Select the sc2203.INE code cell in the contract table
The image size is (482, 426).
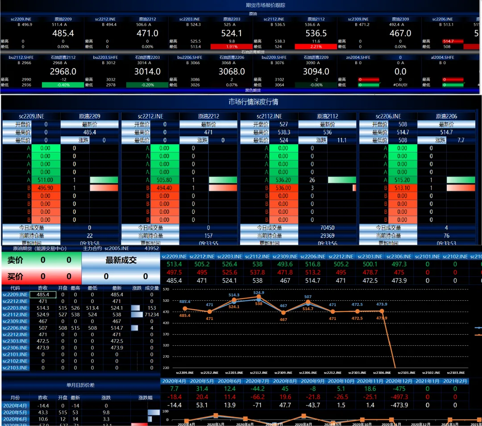15,308
